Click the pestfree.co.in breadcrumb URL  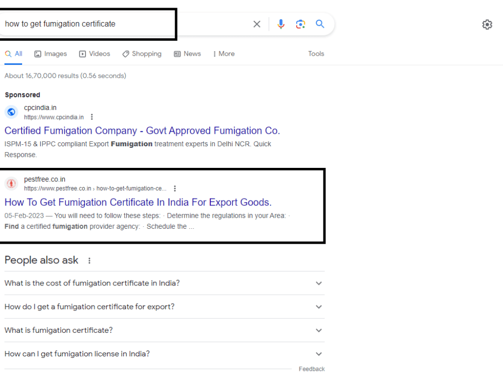95,189
